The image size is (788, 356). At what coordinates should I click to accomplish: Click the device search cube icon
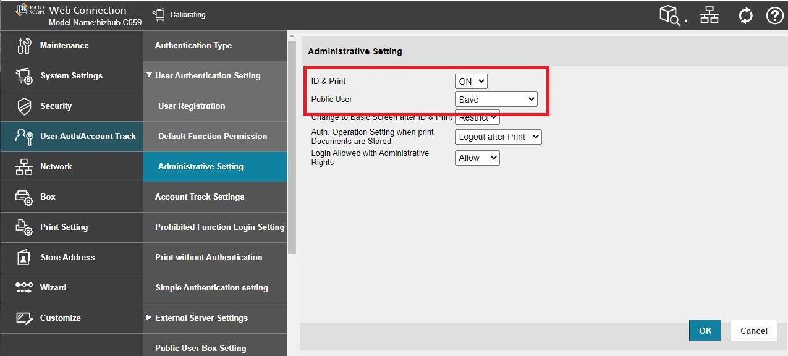(x=671, y=15)
